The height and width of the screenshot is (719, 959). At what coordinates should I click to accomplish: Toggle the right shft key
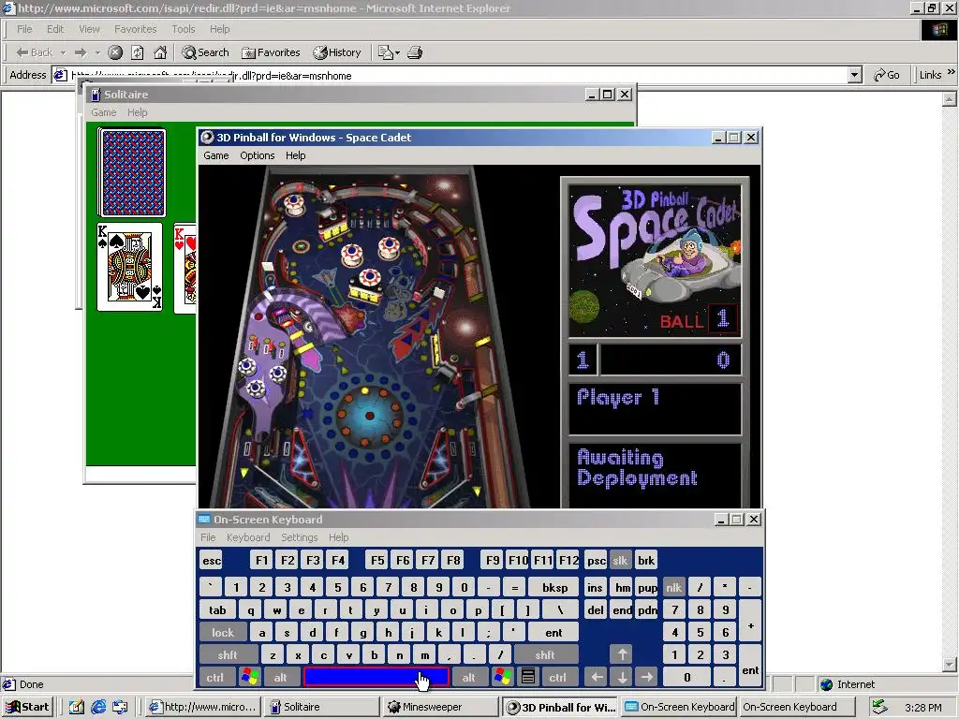(545, 655)
